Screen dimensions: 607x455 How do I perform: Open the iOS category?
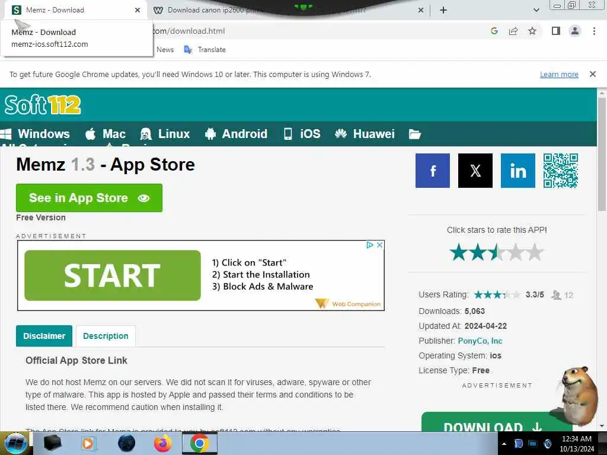(302, 134)
